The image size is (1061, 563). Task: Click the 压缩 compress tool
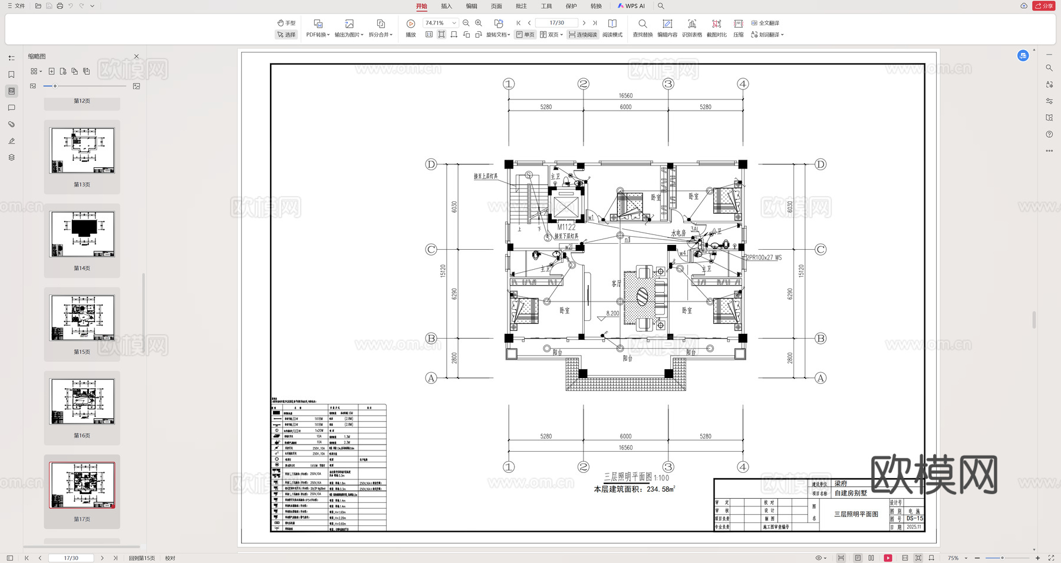pyautogui.click(x=739, y=28)
